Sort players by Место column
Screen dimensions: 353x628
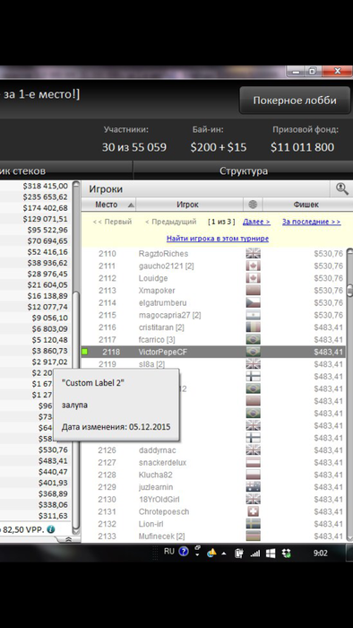click(x=108, y=205)
